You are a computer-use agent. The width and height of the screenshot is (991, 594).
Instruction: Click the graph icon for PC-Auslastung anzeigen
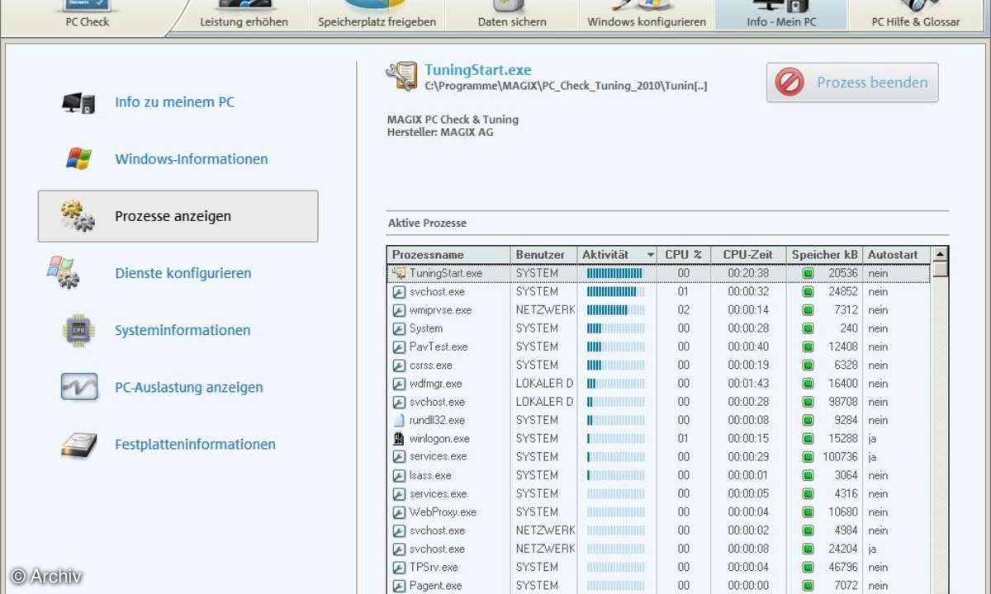(x=78, y=387)
